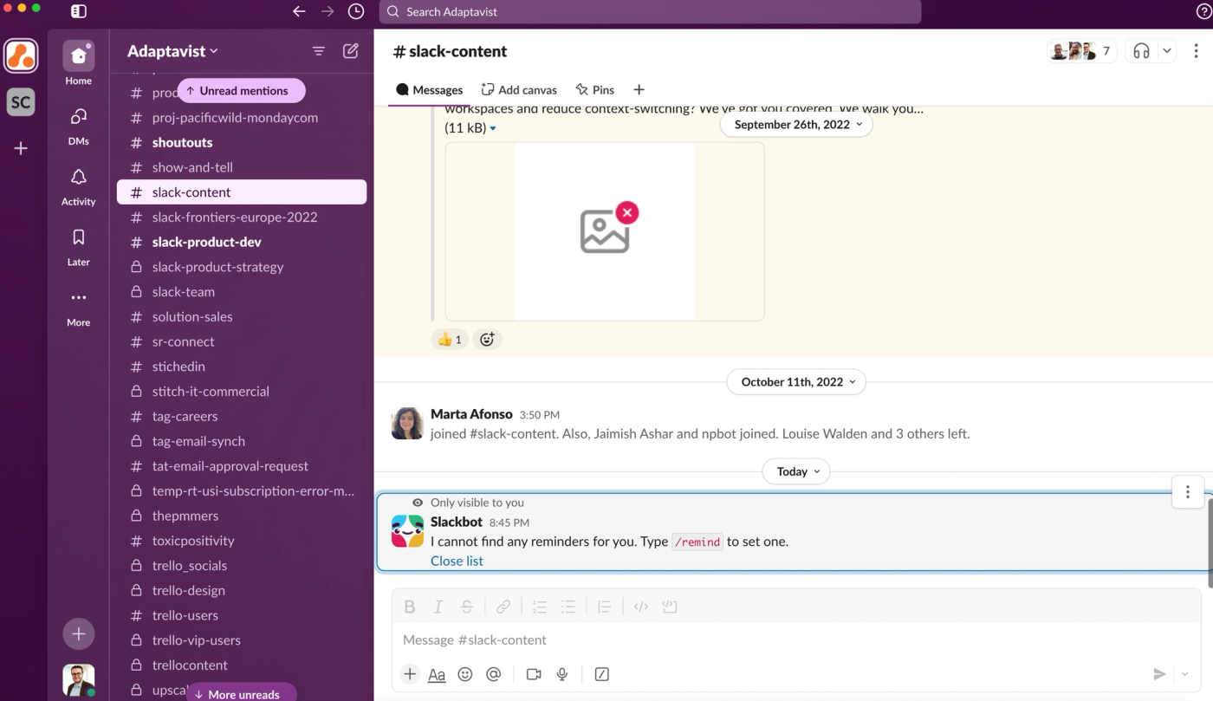Insert a bulleted list
This screenshot has width=1213, height=701.
pos(568,607)
